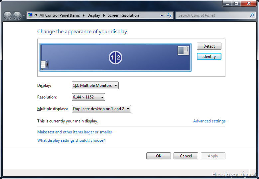Open the Display dropdown showing Multiple Monitors

pos(95,86)
